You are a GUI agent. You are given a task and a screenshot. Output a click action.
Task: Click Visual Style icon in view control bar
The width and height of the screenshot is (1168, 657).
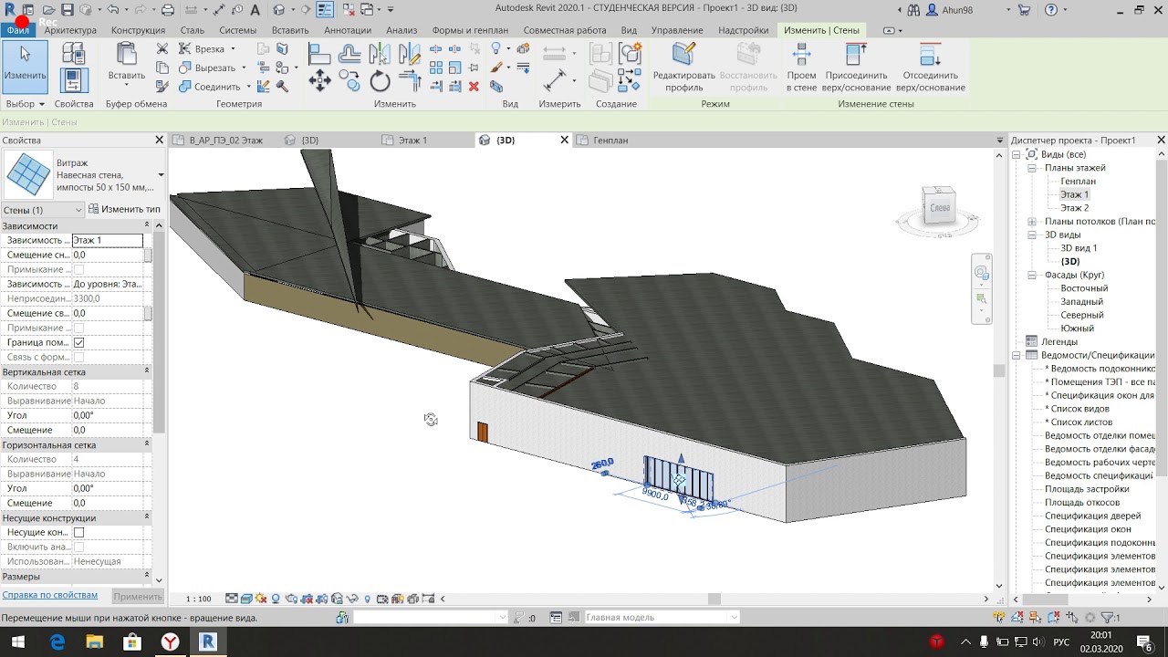click(x=246, y=599)
